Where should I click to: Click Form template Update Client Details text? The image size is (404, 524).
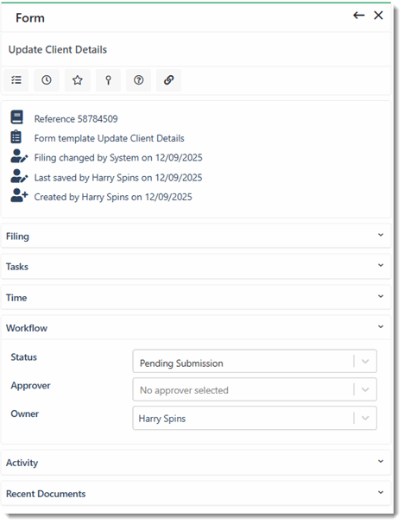coord(110,138)
